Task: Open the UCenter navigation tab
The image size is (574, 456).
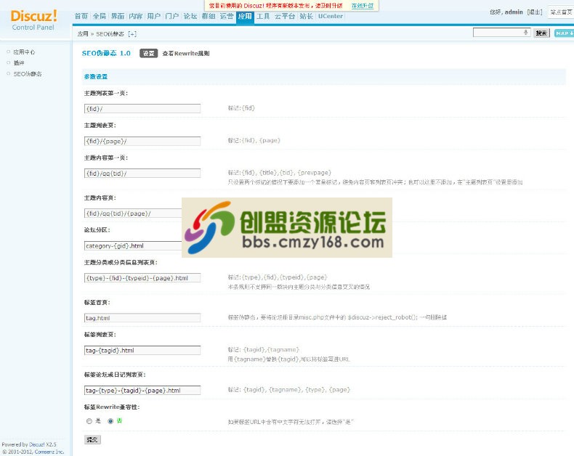Action: click(330, 16)
